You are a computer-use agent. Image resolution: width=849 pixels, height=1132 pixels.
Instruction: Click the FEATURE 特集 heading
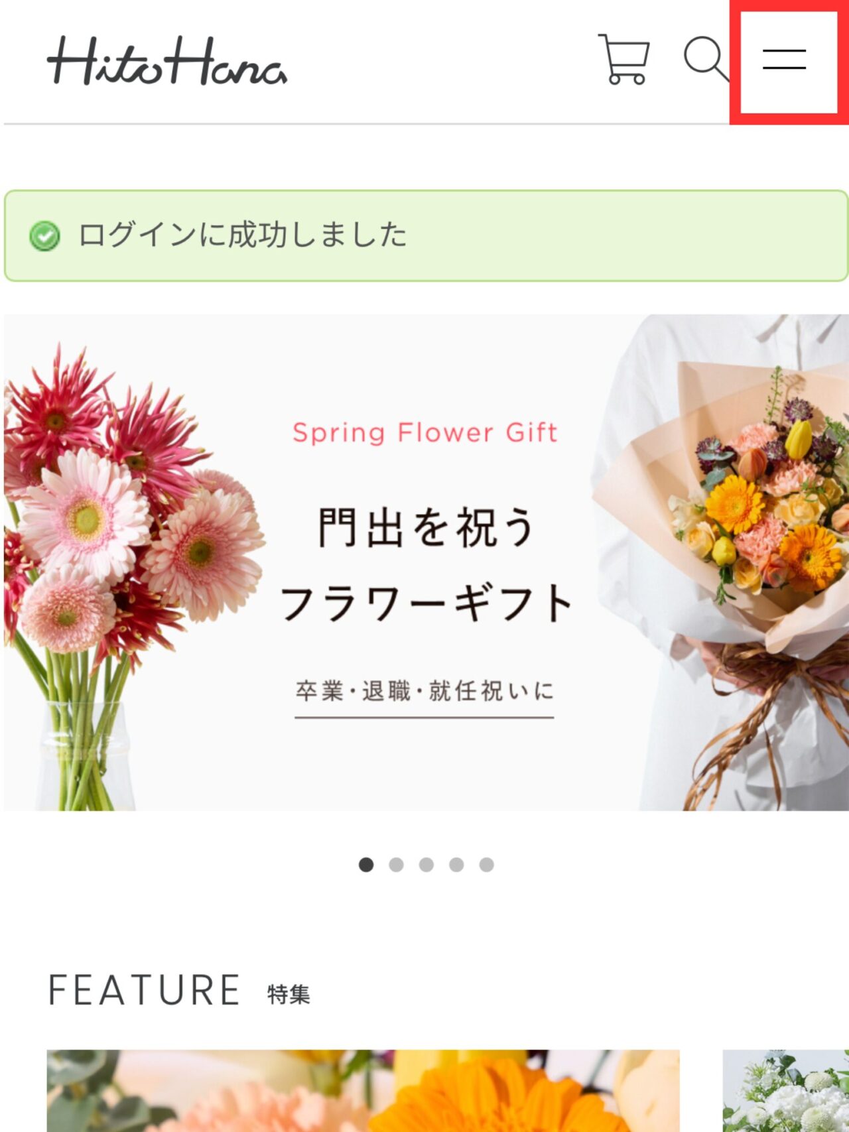[178, 991]
